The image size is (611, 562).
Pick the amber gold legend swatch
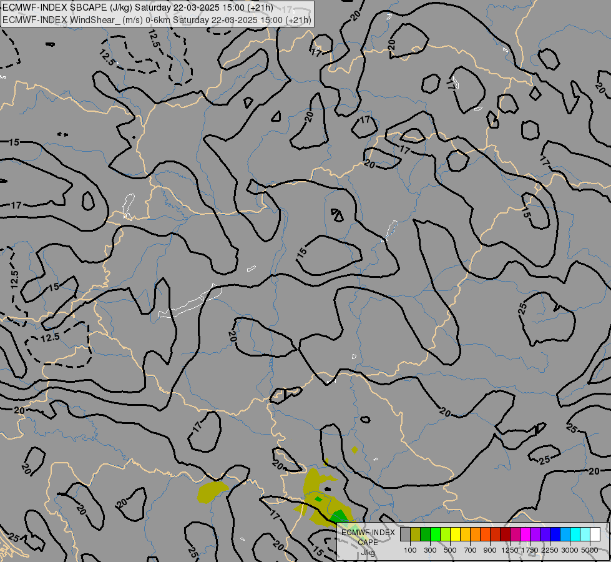click(465, 535)
